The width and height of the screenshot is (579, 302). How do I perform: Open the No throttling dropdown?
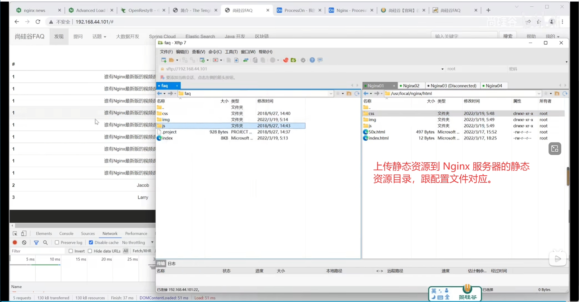click(x=138, y=242)
